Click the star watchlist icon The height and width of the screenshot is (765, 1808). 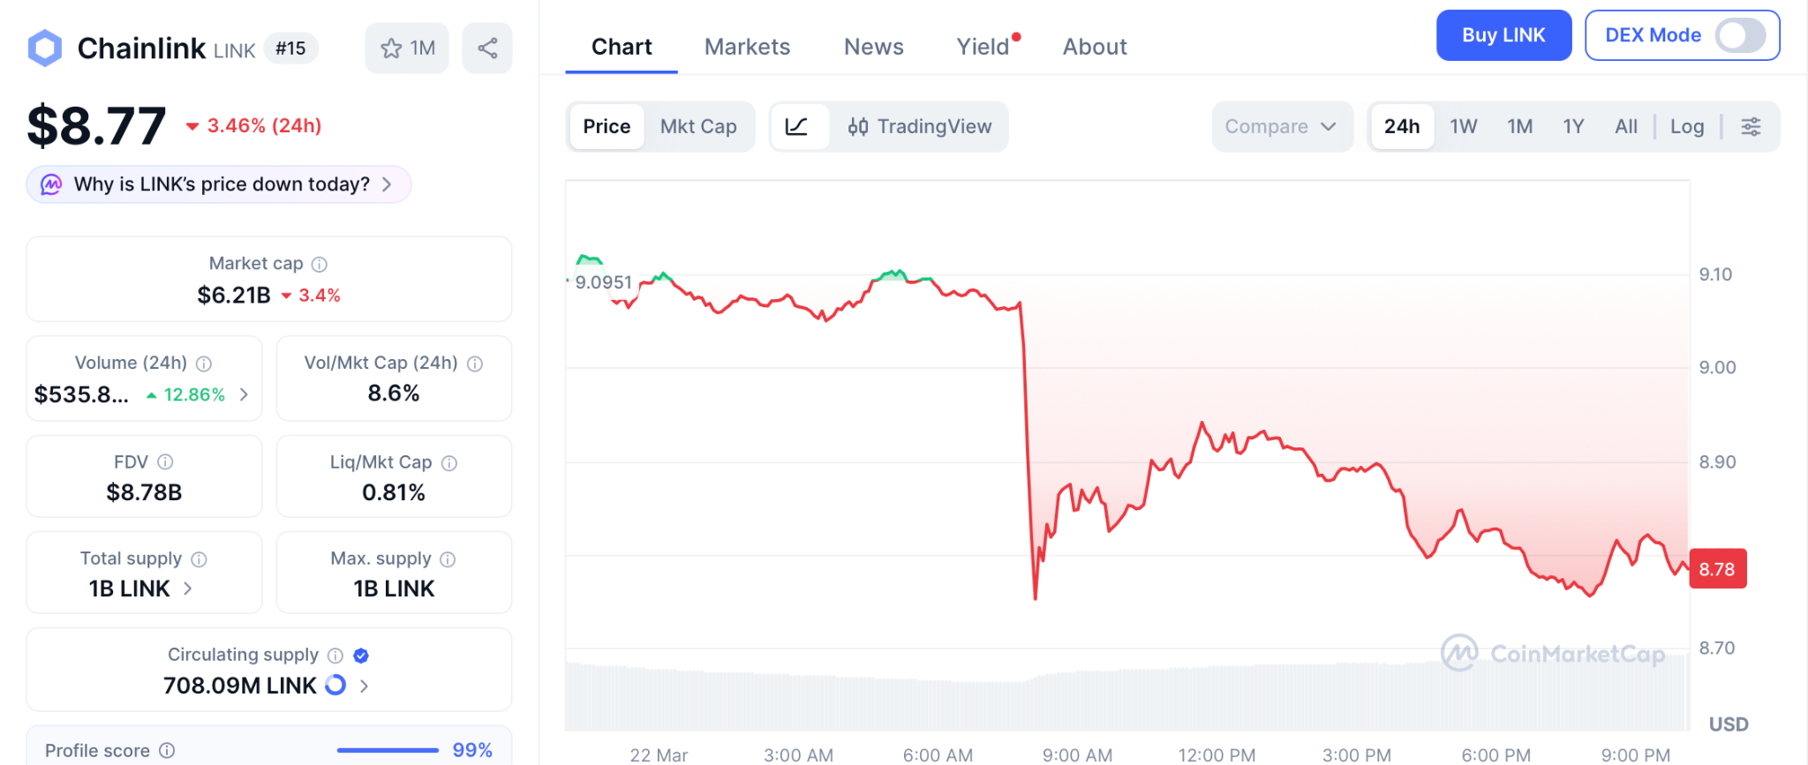coord(391,49)
